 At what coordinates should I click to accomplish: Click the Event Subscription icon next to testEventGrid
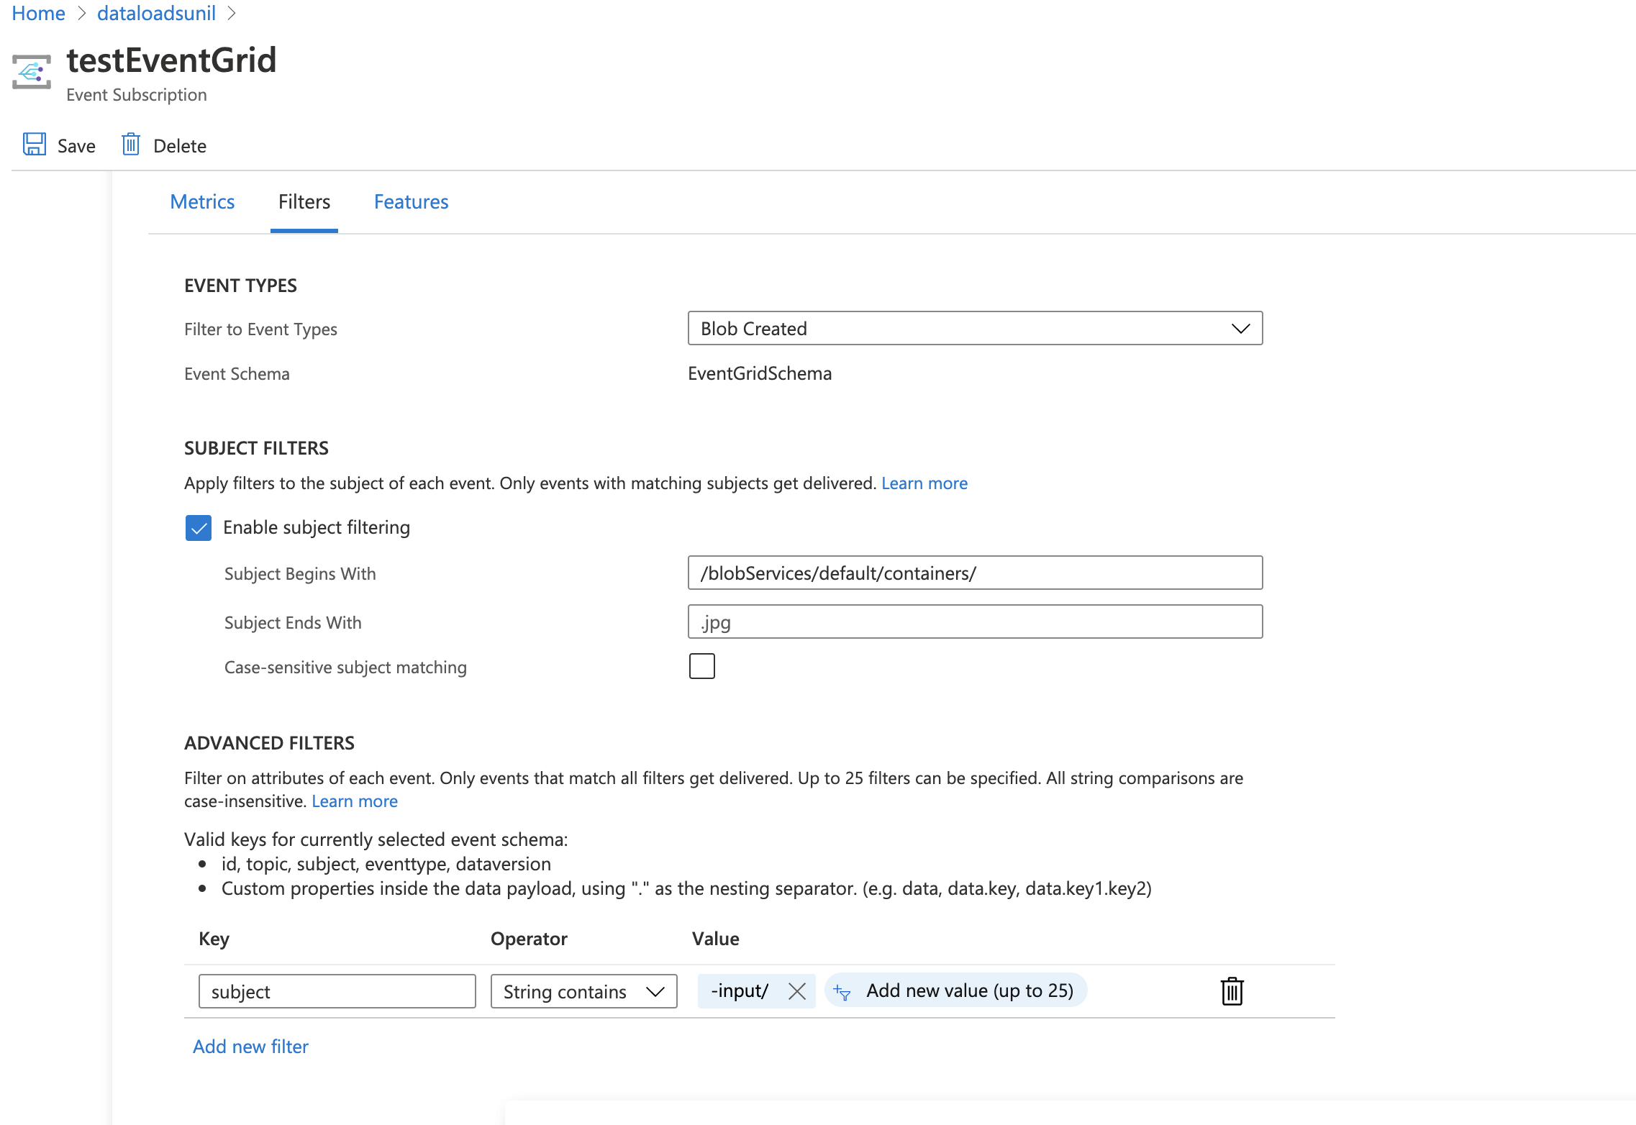(x=31, y=70)
